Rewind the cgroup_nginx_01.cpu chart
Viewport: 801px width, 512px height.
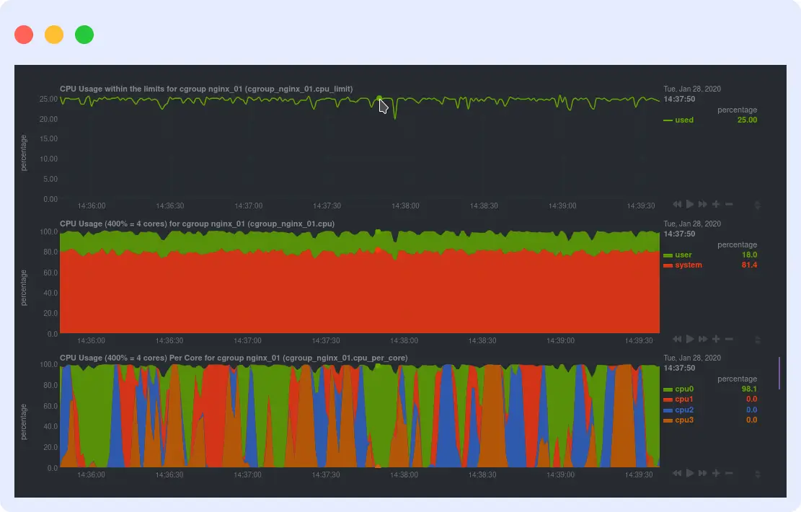pos(678,338)
